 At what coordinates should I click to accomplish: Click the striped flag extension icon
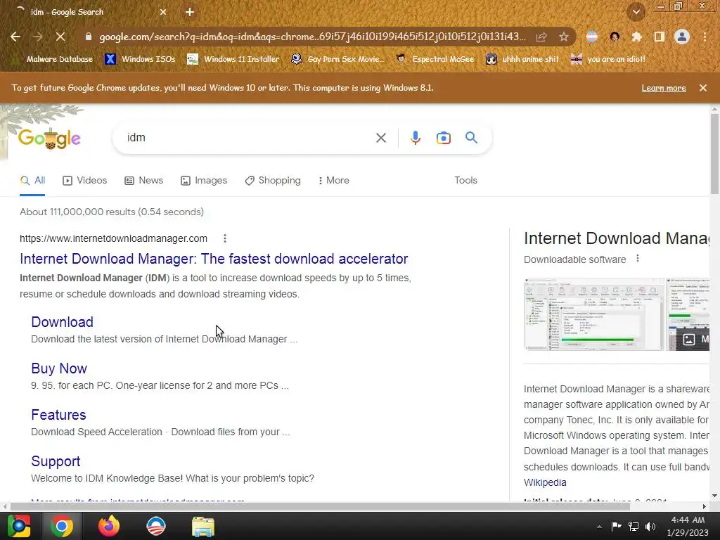click(592, 37)
